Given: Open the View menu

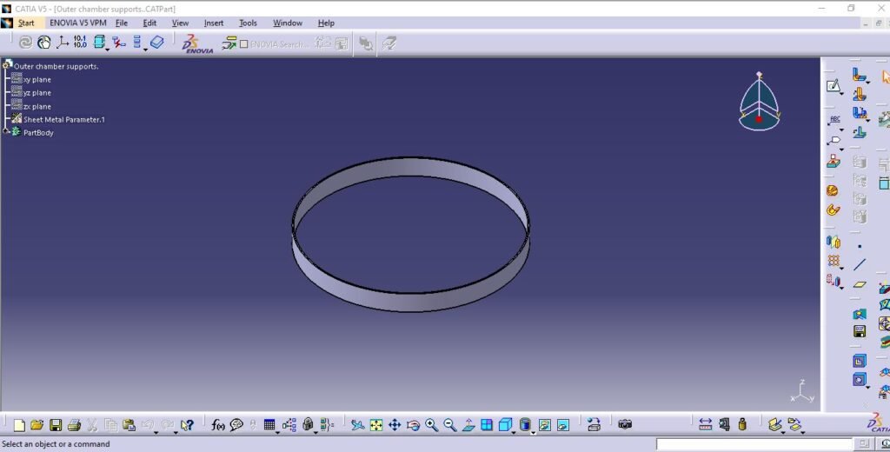Looking at the screenshot, I should pyautogui.click(x=180, y=23).
